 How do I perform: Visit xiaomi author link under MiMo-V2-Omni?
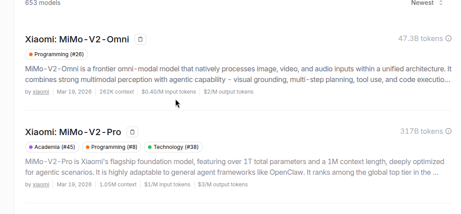(x=41, y=92)
